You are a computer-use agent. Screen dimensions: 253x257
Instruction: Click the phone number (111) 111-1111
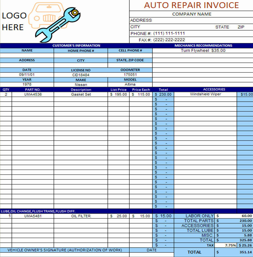click(169, 33)
